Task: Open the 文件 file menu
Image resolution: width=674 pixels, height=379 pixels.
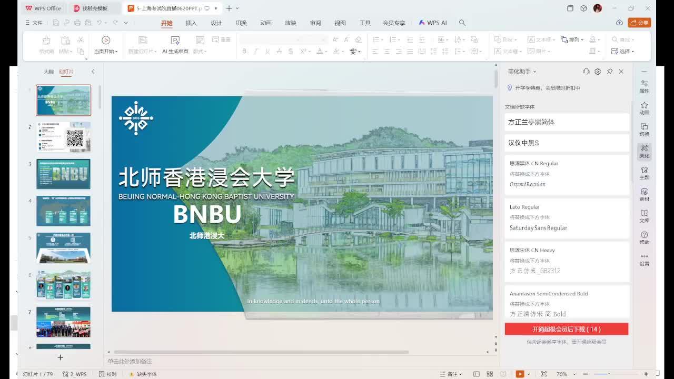Action: (x=34, y=23)
